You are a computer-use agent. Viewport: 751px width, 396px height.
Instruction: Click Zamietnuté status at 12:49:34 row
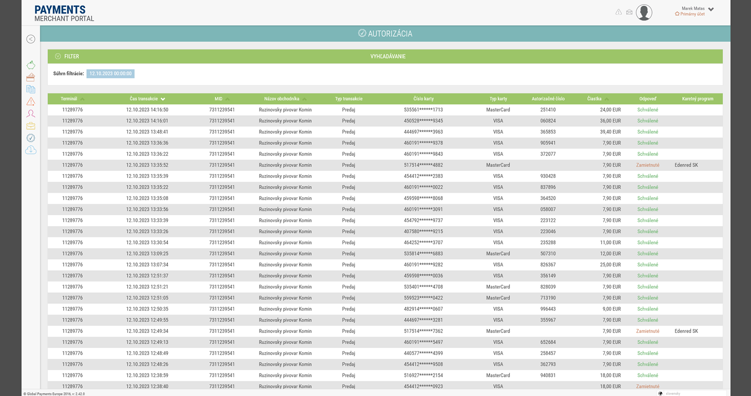click(x=648, y=331)
